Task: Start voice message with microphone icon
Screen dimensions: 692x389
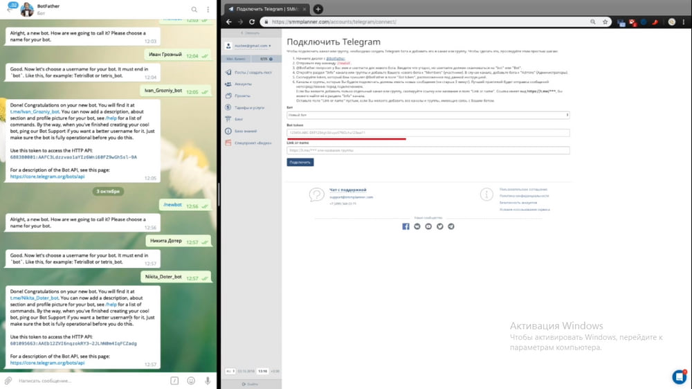Action: pos(208,380)
